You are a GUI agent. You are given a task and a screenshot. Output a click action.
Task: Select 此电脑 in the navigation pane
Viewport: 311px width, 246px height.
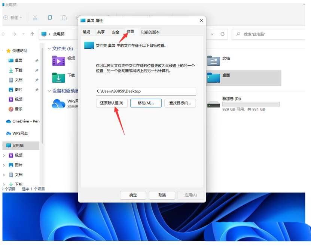[21, 146]
